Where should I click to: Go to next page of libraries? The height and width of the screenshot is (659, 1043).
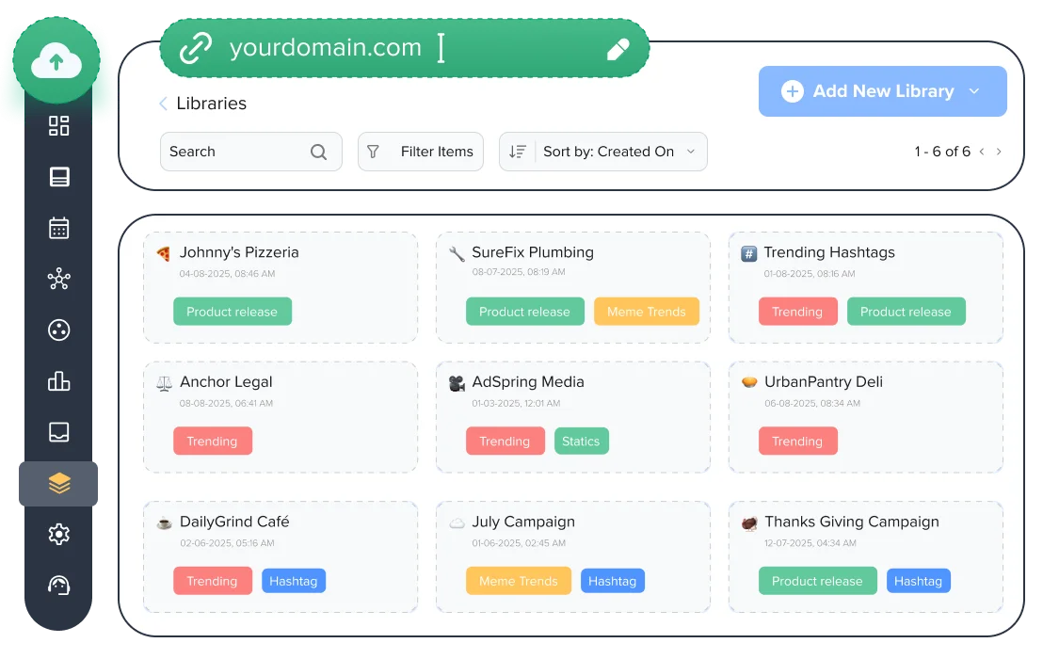(x=999, y=152)
